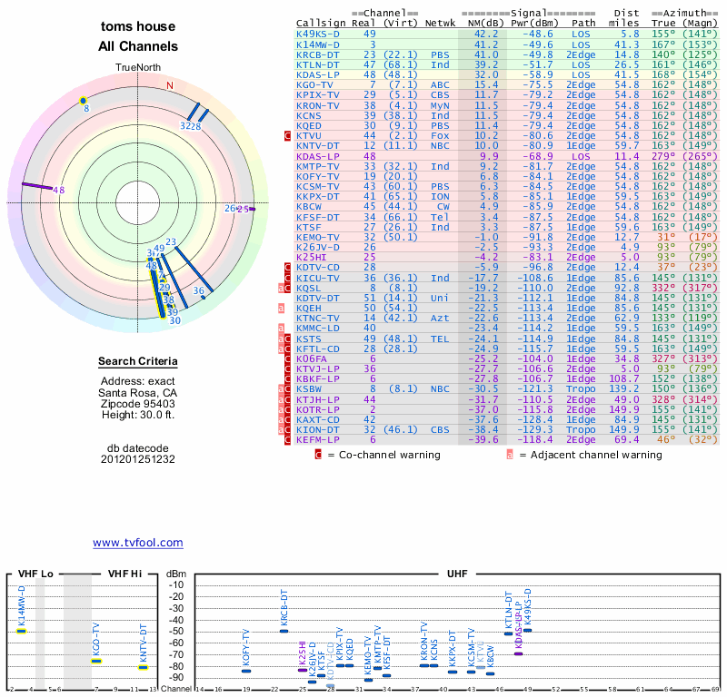Viewport: 727px width, 697px height.
Task: Click the adjacent channel warning icon beside KQEH
Action: click(282, 308)
